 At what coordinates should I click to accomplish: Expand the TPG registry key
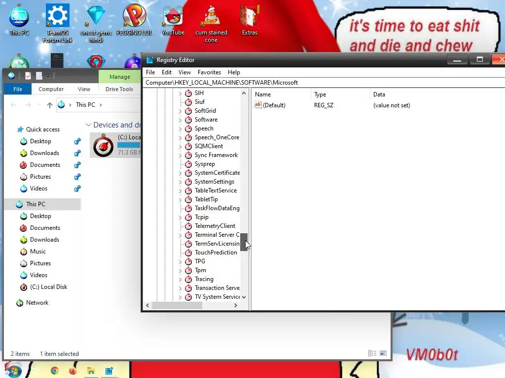[x=180, y=262]
